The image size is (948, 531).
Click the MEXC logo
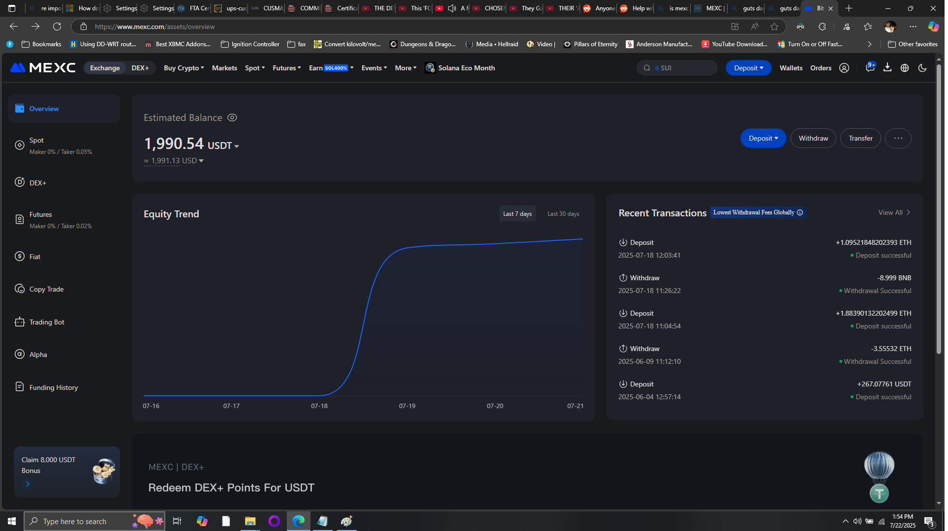coord(43,68)
